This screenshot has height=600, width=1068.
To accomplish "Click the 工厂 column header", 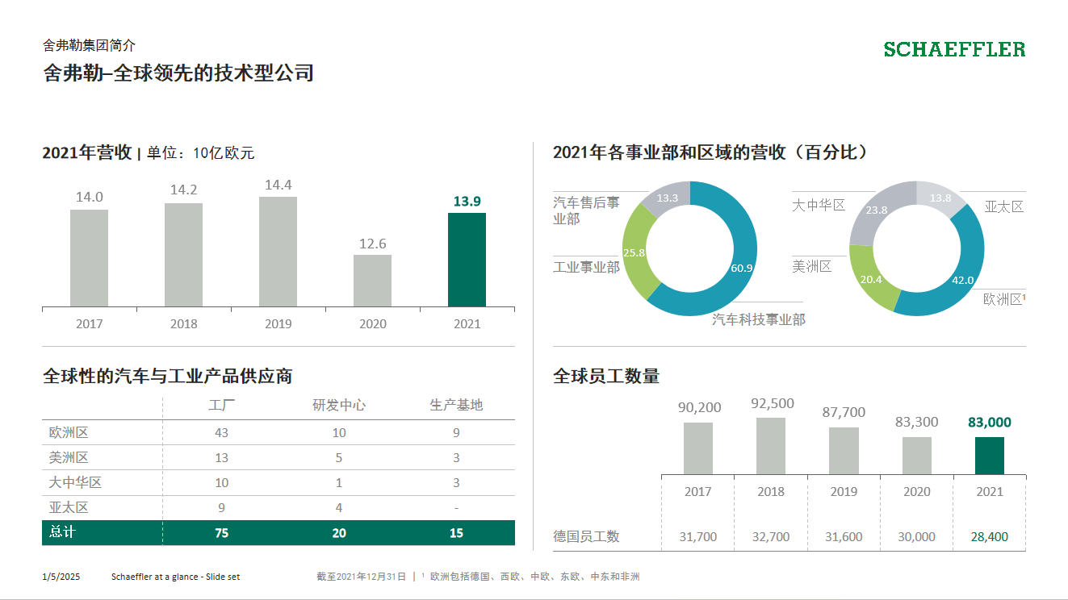I will pyautogui.click(x=221, y=405).
